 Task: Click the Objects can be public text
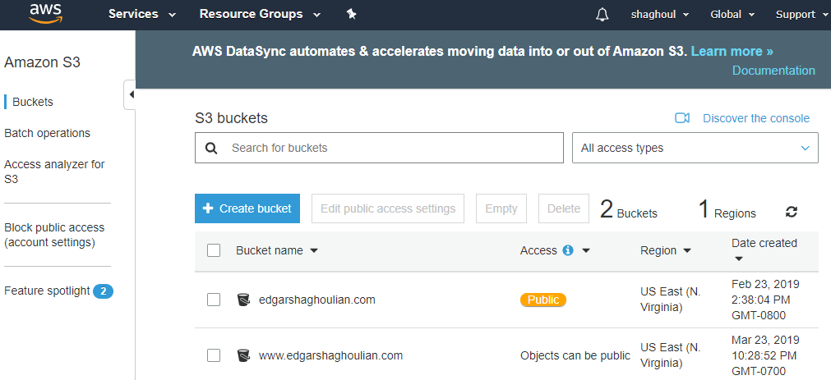[x=575, y=355]
